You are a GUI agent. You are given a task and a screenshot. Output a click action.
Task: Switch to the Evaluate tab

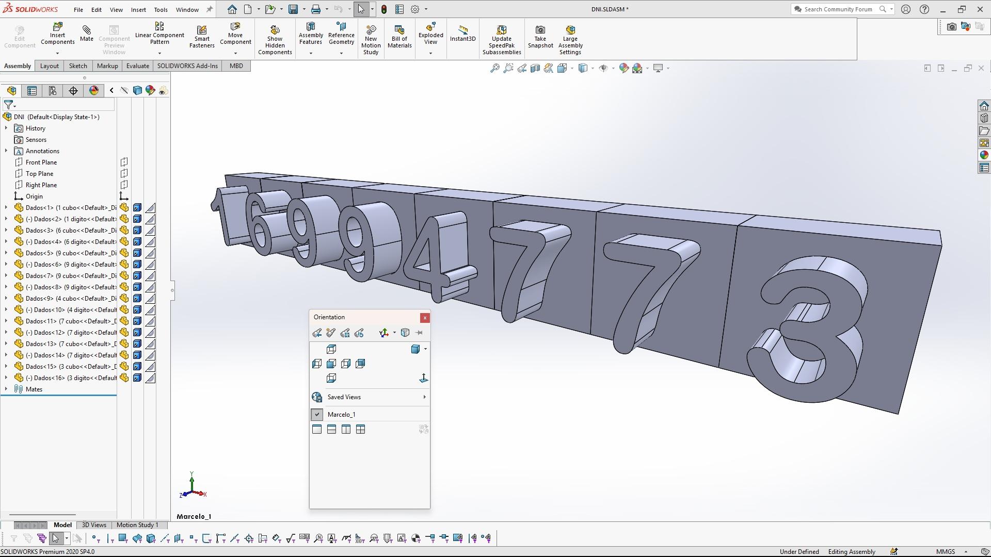[x=138, y=66]
